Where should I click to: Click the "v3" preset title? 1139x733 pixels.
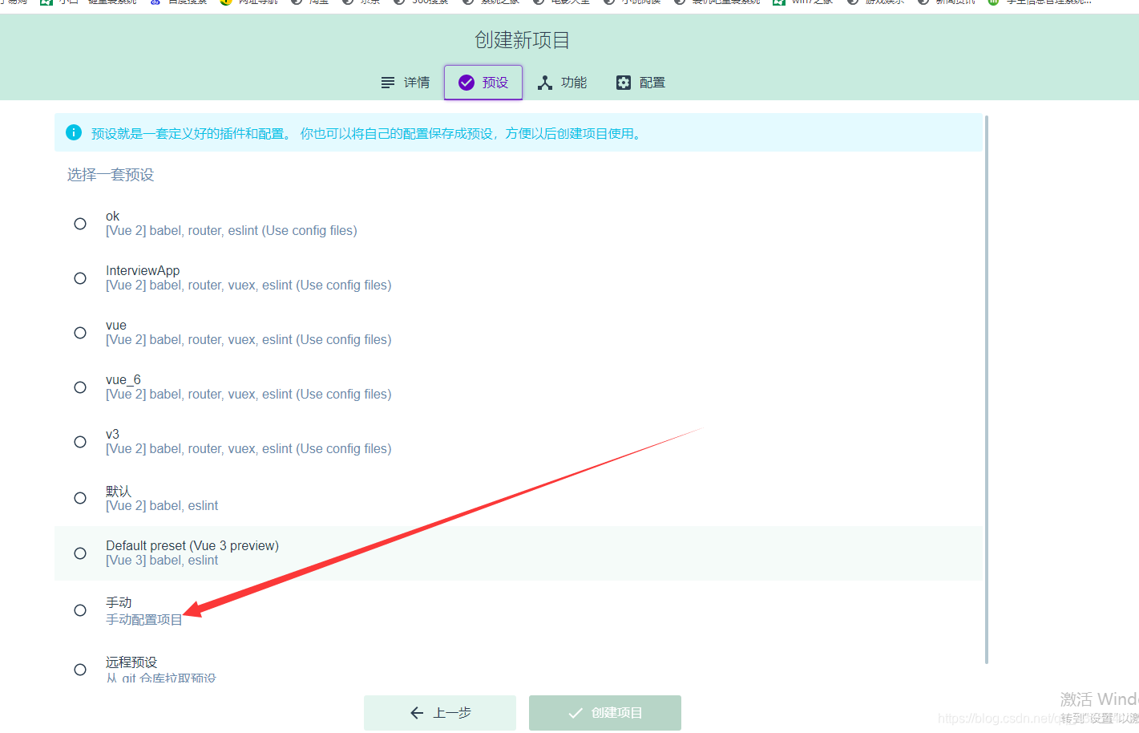[x=112, y=435]
